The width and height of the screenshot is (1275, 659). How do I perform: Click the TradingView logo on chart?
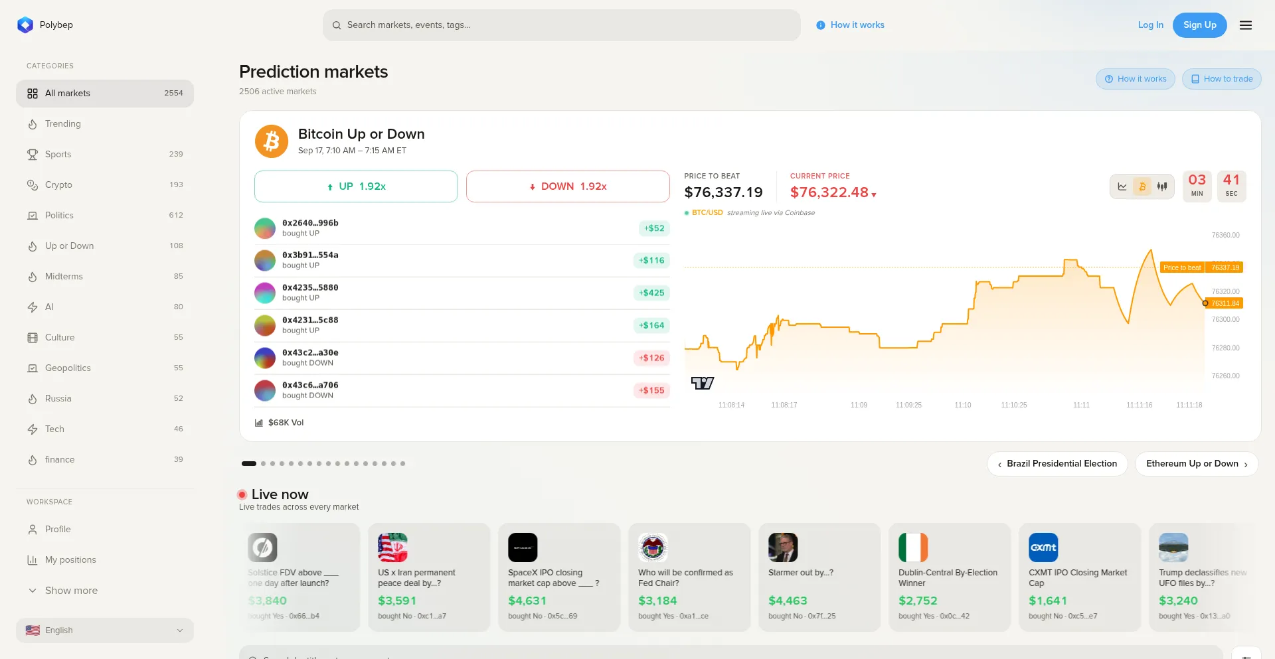(x=703, y=383)
